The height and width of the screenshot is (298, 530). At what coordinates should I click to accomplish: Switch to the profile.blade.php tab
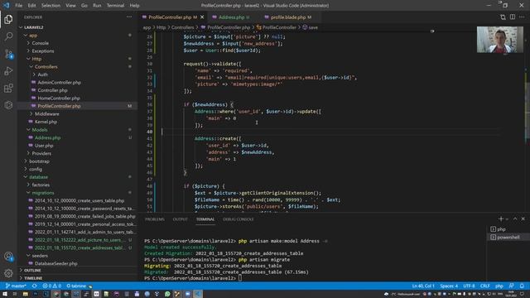(288, 17)
